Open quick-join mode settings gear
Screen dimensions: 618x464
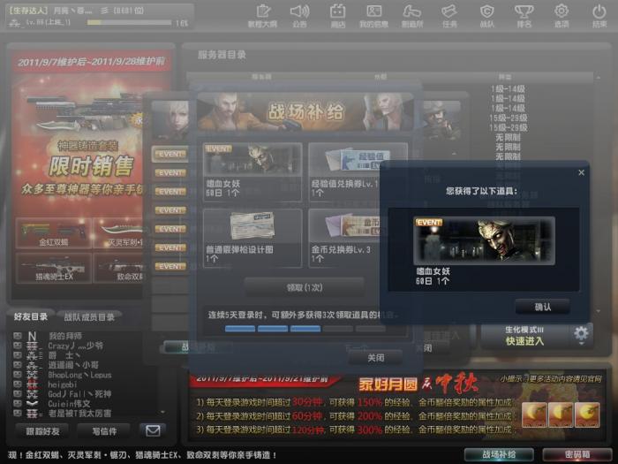coord(581,335)
